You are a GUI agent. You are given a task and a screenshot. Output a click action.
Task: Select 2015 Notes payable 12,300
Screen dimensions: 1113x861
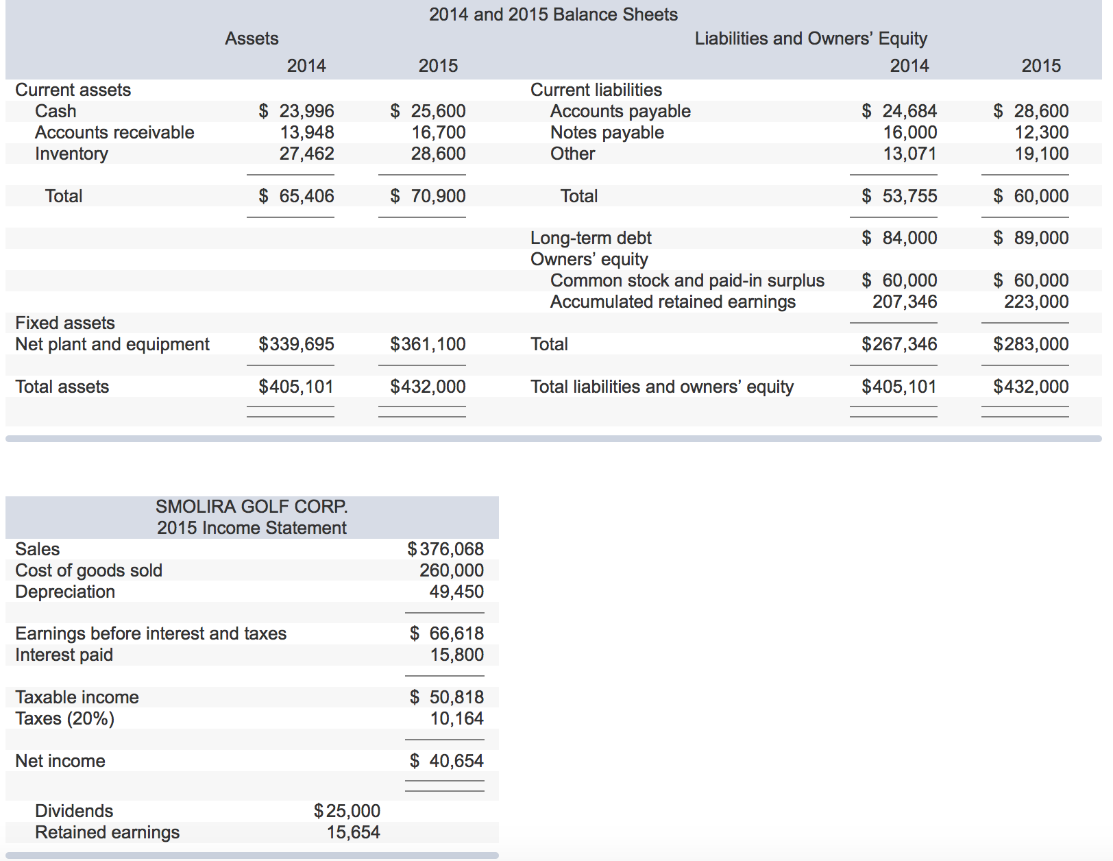(x=1042, y=132)
